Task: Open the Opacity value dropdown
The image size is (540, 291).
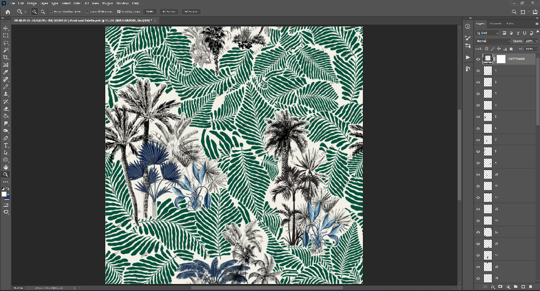Action: 537,41
